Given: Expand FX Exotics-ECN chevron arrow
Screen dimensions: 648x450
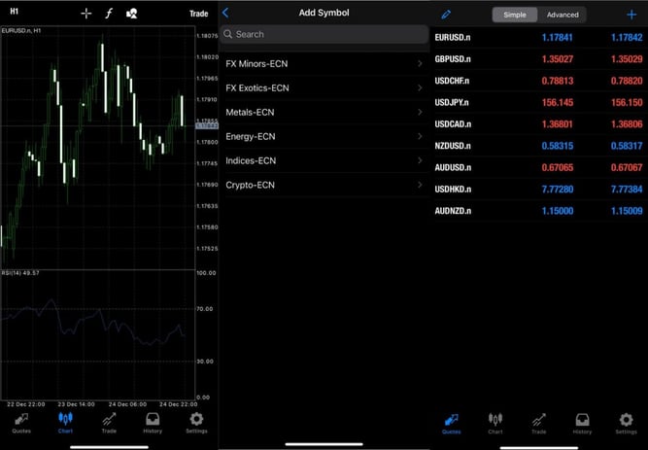Looking at the screenshot, I should (420, 87).
